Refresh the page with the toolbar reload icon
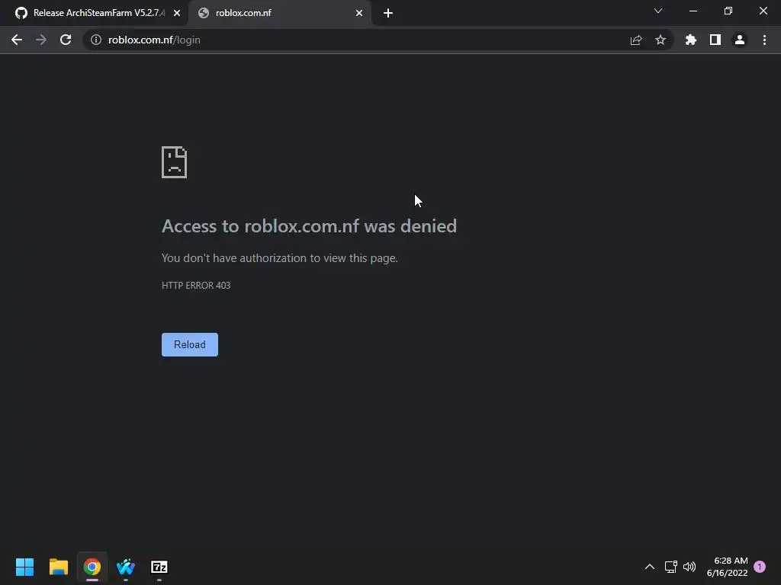This screenshot has height=585, width=781. click(66, 40)
